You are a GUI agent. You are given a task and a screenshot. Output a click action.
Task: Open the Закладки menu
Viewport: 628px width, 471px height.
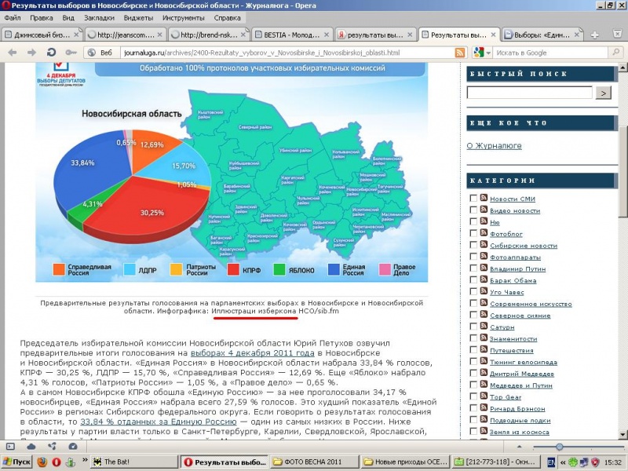point(99,16)
